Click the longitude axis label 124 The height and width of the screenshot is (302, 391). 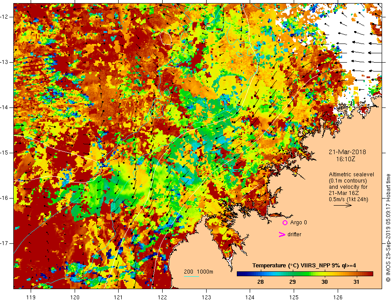(250, 297)
